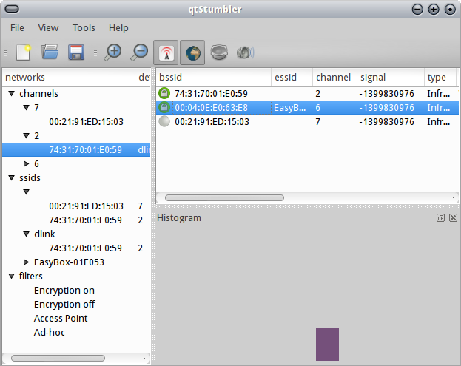The image size is (461, 366).
Task: Click the networks tree horizontal scrollbar
Action: point(58,358)
